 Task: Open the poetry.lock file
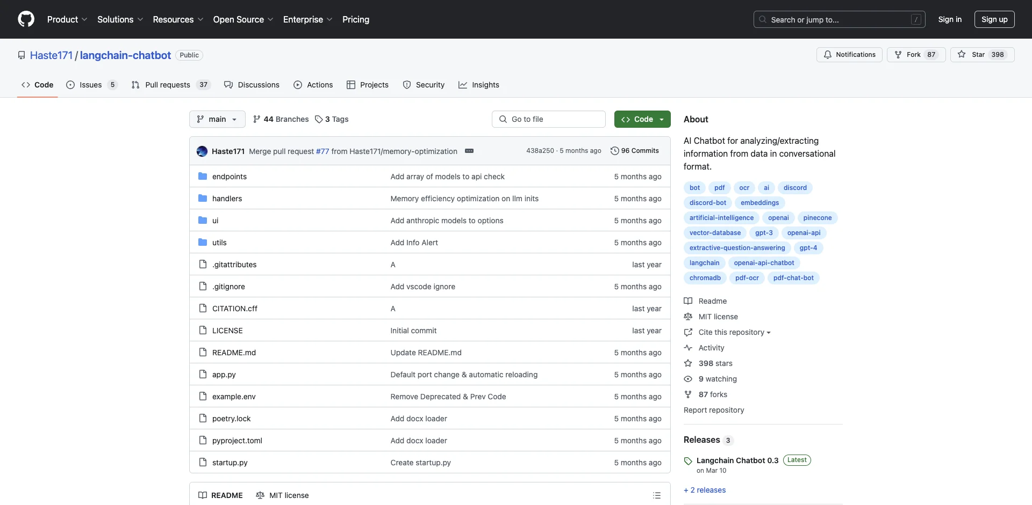(232, 419)
